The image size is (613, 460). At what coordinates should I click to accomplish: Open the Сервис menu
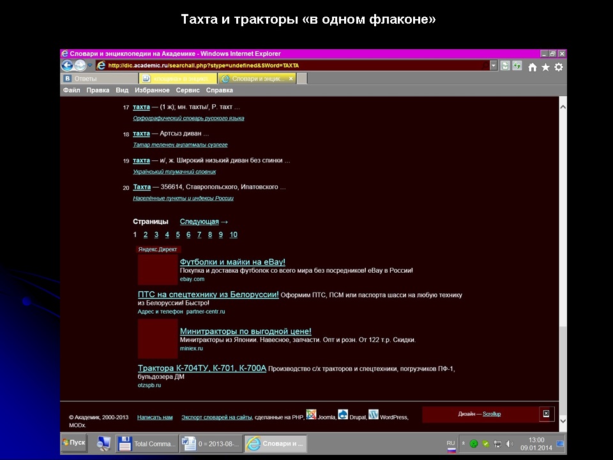point(188,90)
